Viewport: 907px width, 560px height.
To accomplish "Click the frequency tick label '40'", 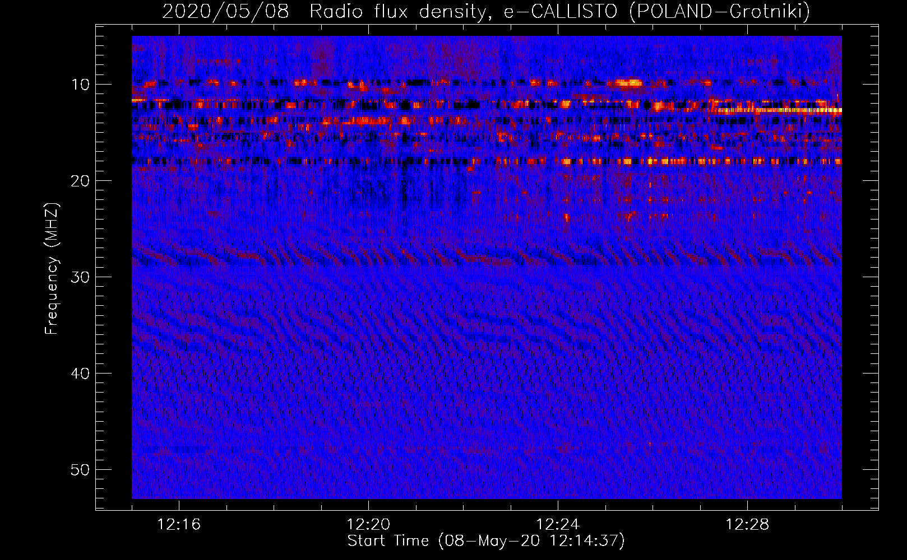I will tap(81, 374).
